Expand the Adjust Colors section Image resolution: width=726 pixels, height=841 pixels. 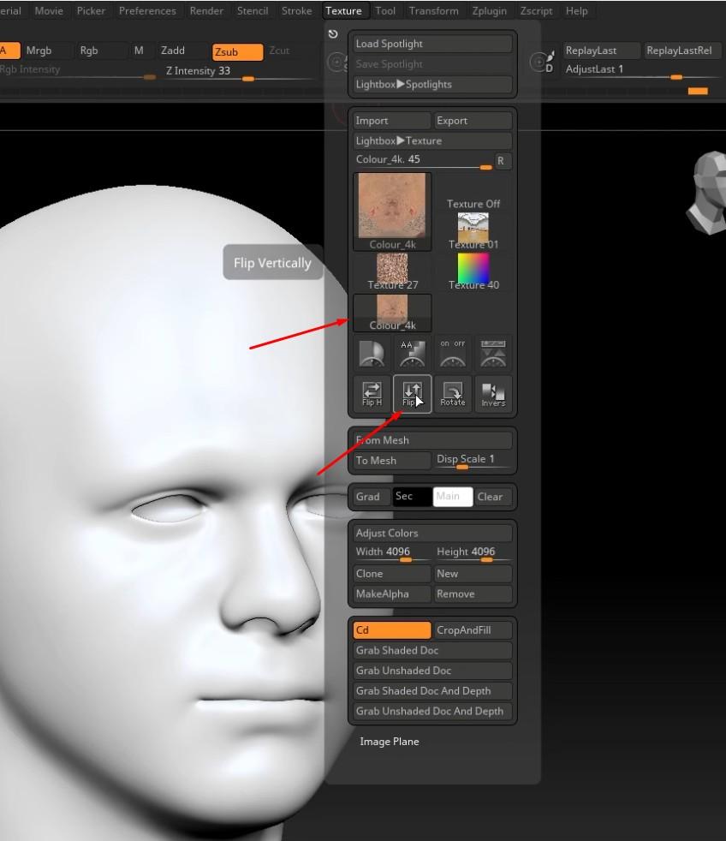tap(432, 533)
